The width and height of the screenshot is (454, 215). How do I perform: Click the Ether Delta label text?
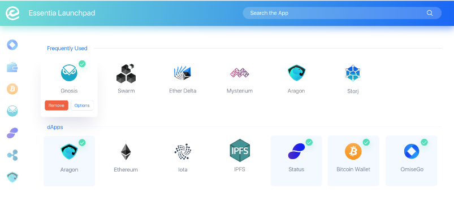(x=183, y=91)
